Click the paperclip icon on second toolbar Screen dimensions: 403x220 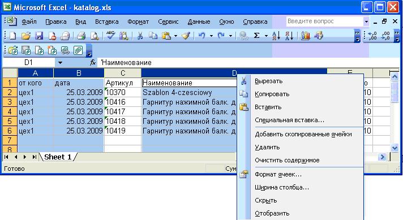[78, 50]
